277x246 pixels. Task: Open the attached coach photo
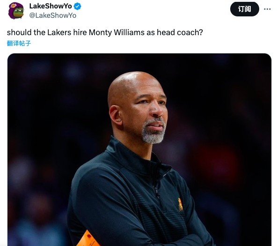139,149
